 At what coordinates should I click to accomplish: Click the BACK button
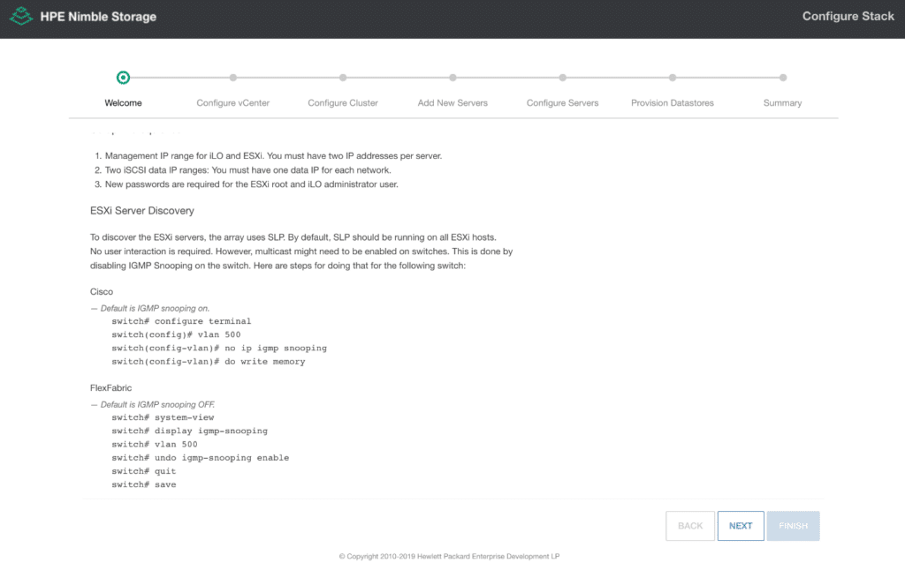coord(690,526)
